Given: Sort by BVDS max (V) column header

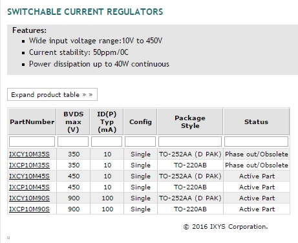Looking at the screenshot, I should pyautogui.click(x=73, y=121).
